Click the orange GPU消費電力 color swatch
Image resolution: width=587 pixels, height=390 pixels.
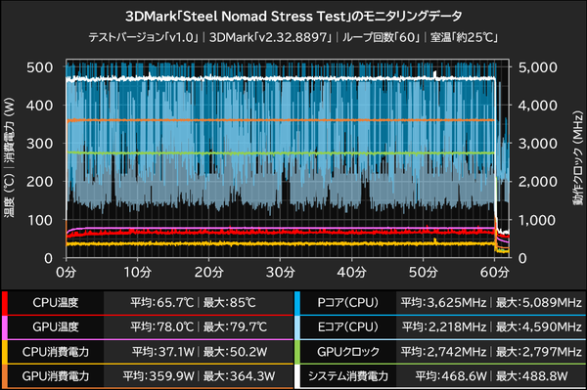point(5,376)
